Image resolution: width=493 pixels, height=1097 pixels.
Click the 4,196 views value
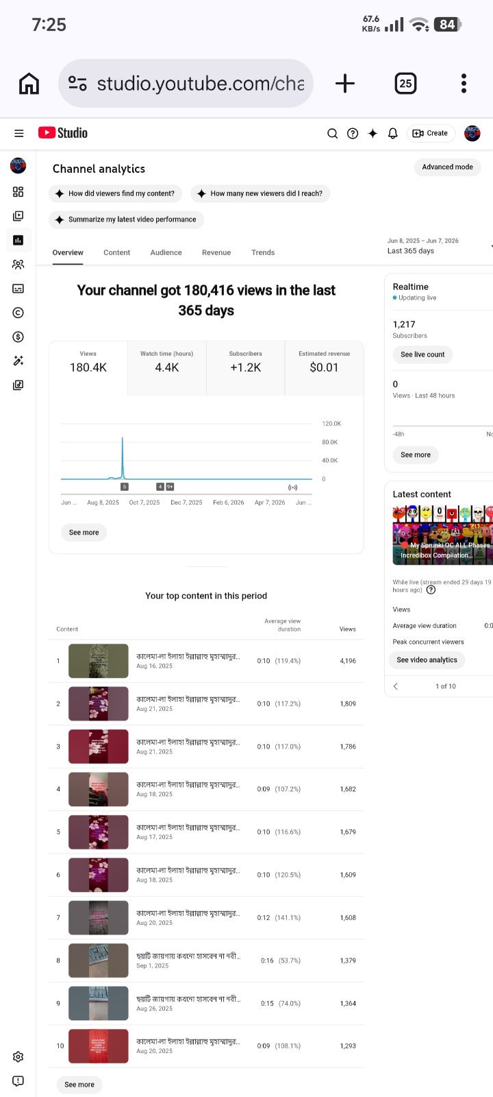tap(348, 661)
